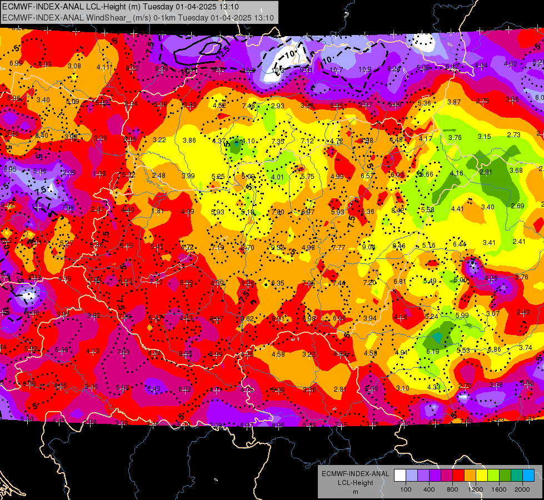Select the yellow legend color box

point(482,476)
